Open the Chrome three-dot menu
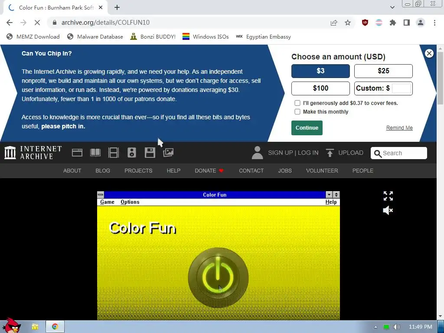The height and width of the screenshot is (333, 444). [x=434, y=23]
